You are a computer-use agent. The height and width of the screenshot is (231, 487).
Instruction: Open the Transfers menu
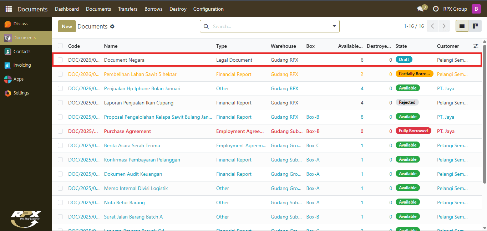coord(128,9)
